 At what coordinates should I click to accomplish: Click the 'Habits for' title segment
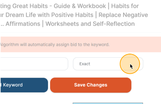(125, 6)
